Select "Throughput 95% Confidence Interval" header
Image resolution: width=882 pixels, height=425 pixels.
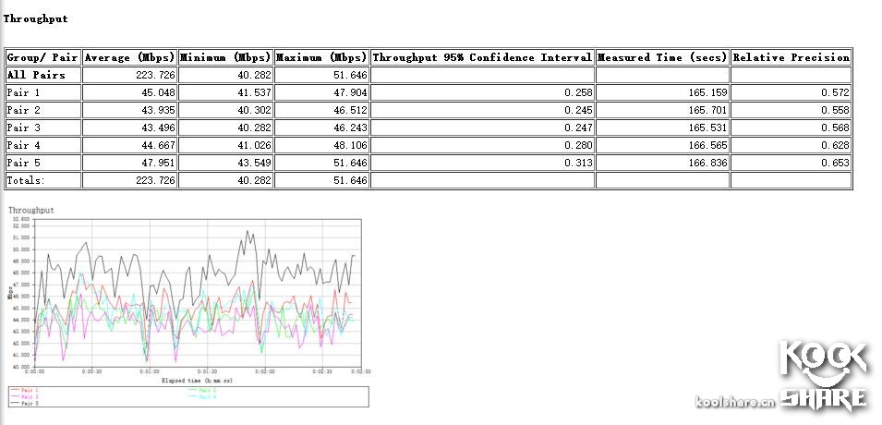[483, 57]
